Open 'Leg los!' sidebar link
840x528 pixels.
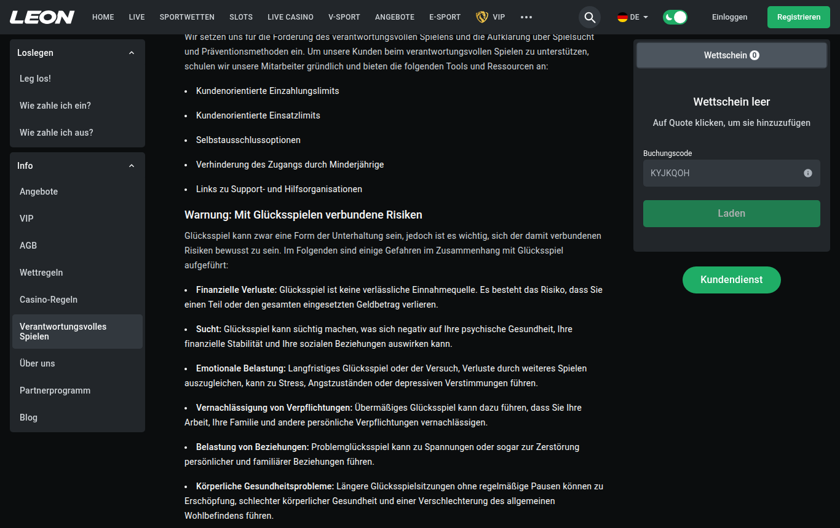point(77,79)
